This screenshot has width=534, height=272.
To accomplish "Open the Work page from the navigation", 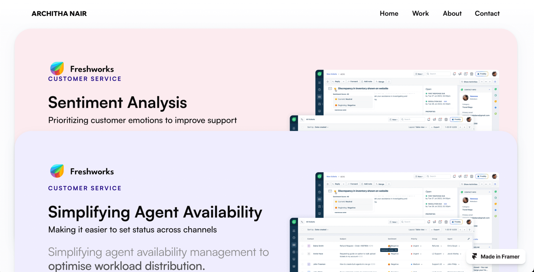I will click(x=420, y=14).
